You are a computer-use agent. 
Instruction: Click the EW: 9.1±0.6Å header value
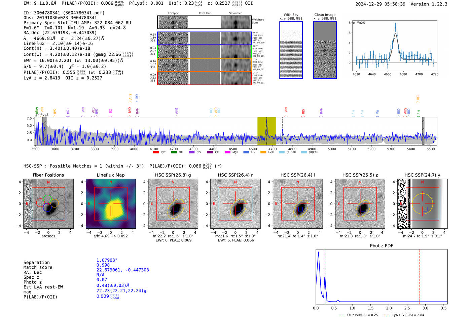(40, 3)
